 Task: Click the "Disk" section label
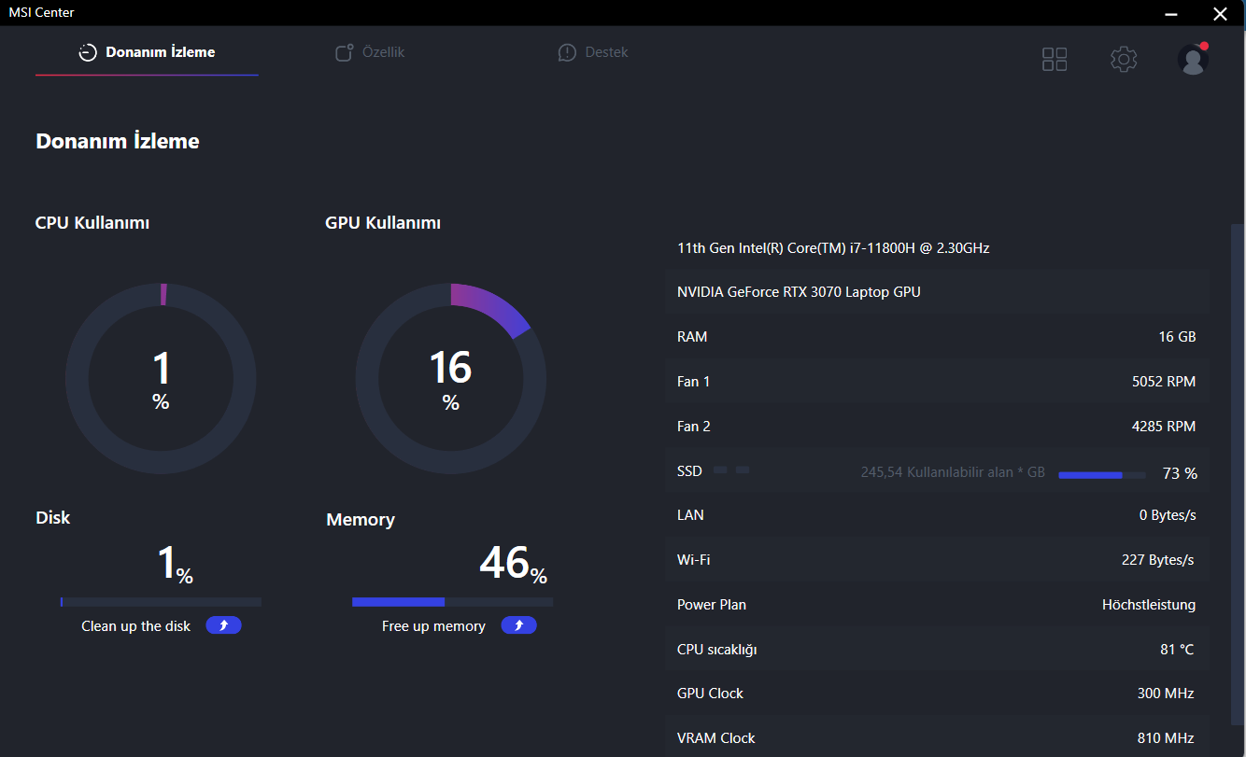(53, 518)
